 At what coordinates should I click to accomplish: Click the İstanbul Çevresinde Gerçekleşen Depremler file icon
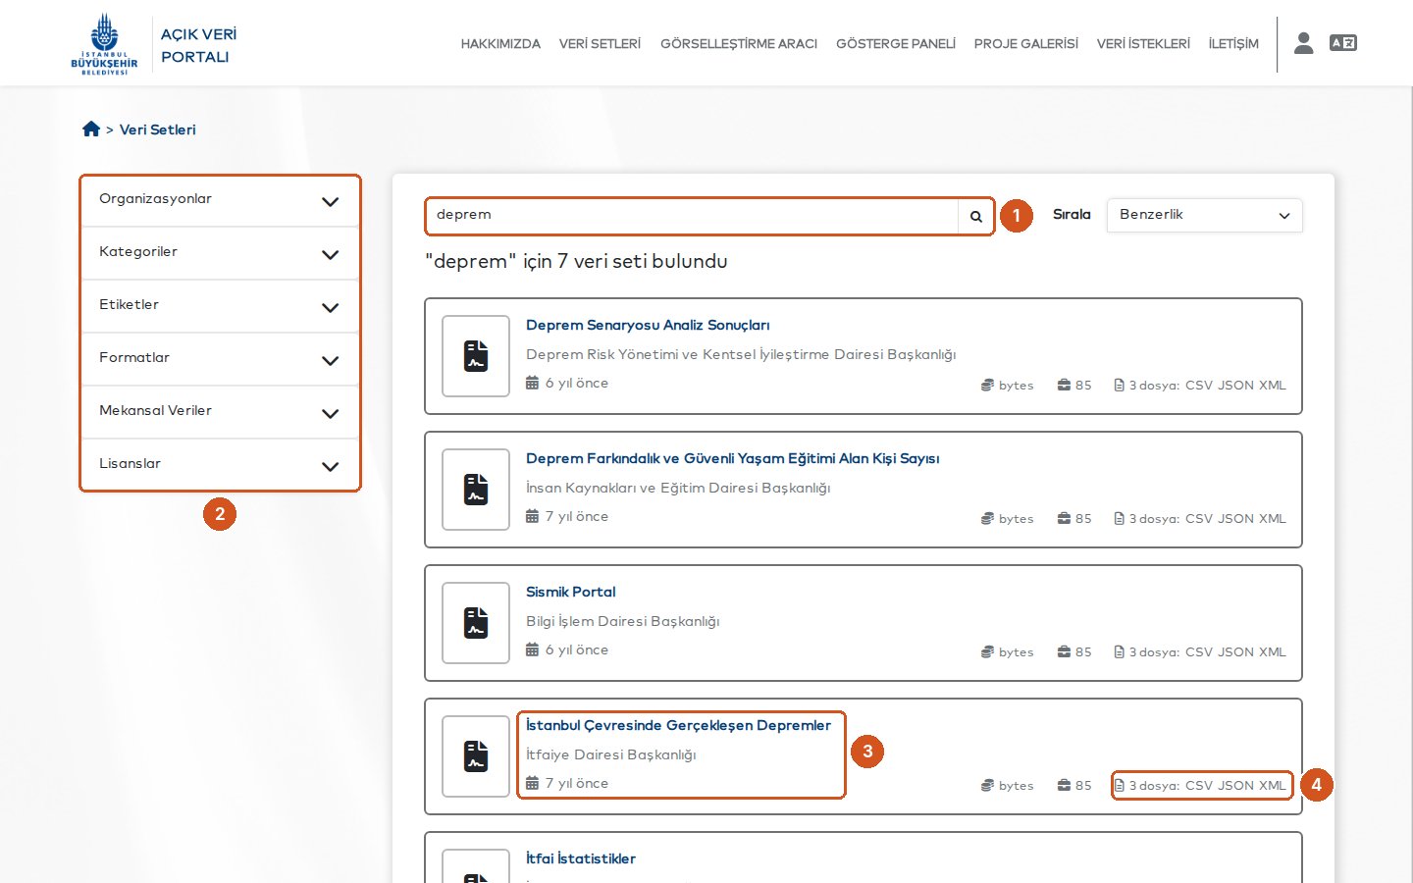(x=476, y=756)
